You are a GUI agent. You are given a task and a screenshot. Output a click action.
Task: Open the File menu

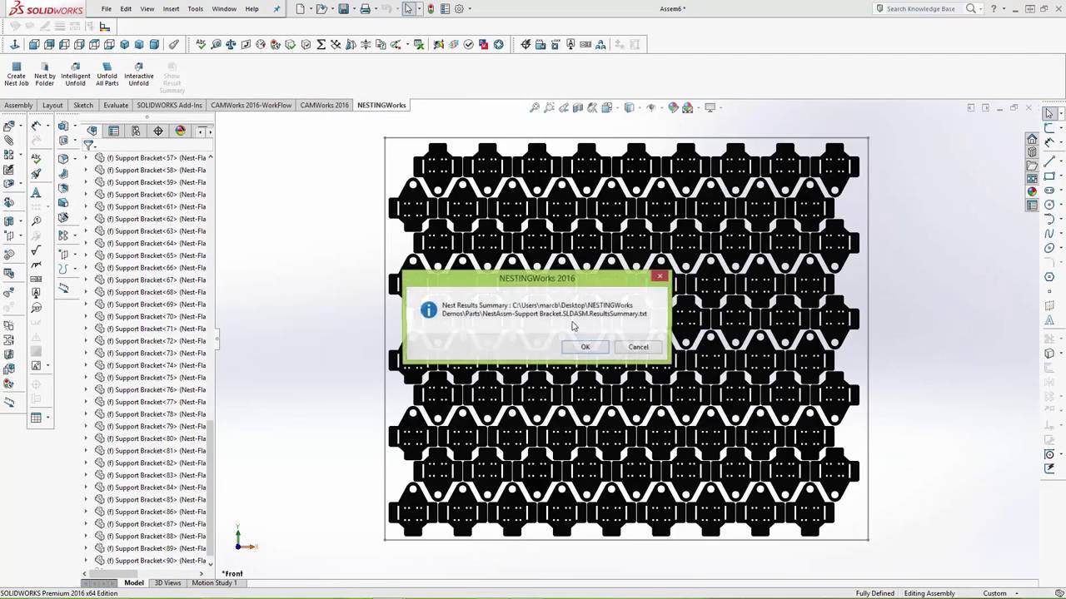pyautogui.click(x=107, y=9)
